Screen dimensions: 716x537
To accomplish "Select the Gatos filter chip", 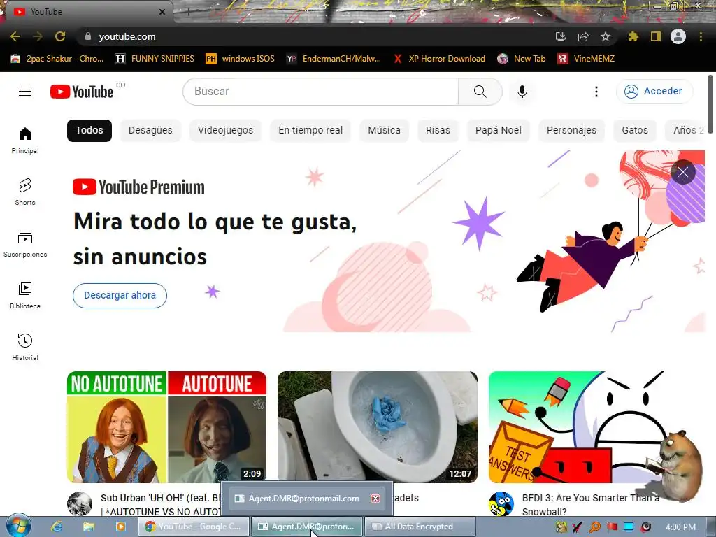I will (635, 130).
